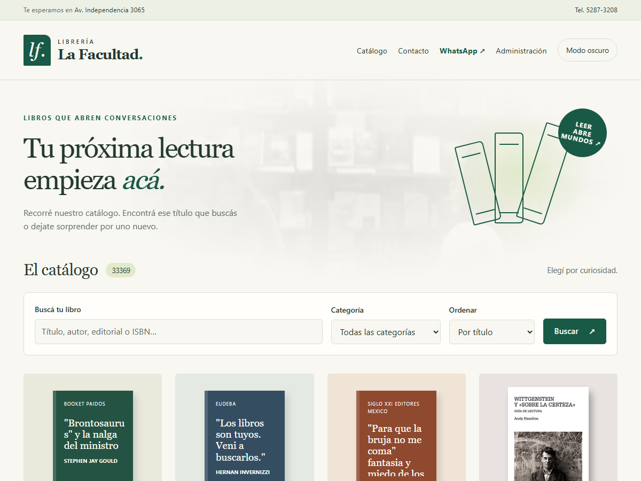The image size is (641, 481).
Task: Open the Brontosaurus y la nalga book card
Action: [92, 428]
